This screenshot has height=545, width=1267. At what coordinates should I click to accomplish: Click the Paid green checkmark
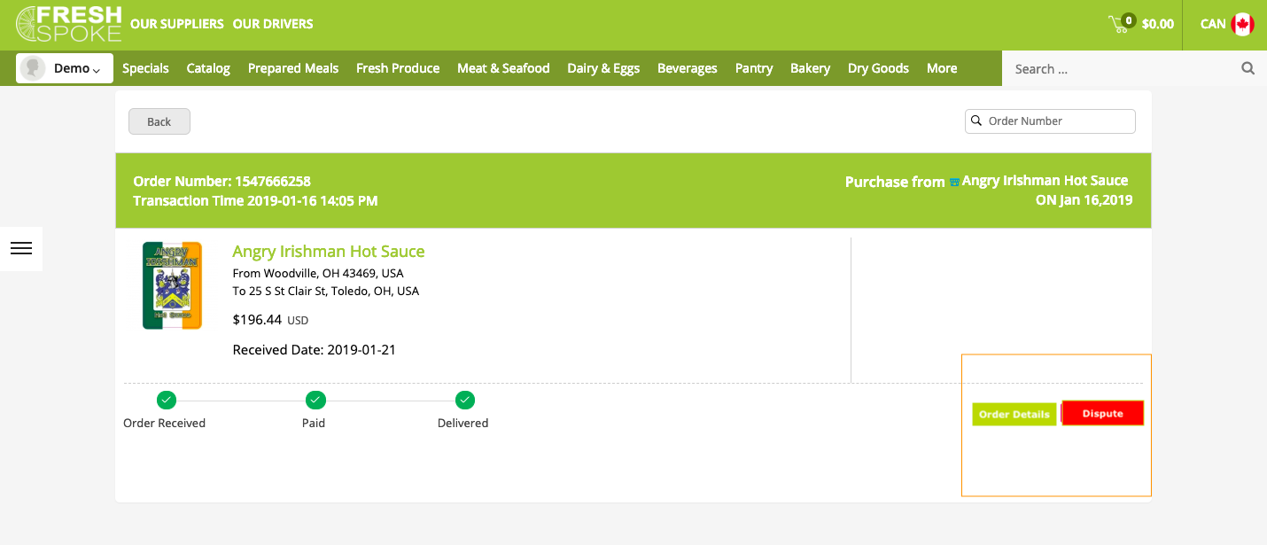coord(315,400)
